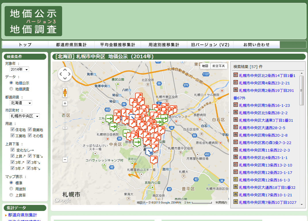Click the southernmost red rising-price marker
Viewport: 308px width, 221px height.
coord(154,160)
